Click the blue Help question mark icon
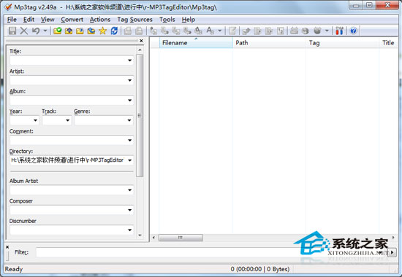Screen dimensions: 402x277 (353, 31)
